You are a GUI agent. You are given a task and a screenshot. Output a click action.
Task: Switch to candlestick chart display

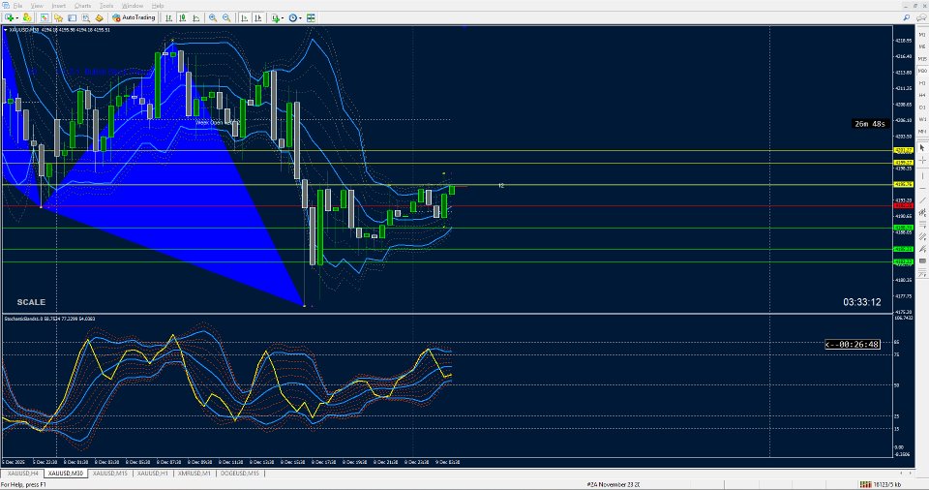click(x=183, y=17)
